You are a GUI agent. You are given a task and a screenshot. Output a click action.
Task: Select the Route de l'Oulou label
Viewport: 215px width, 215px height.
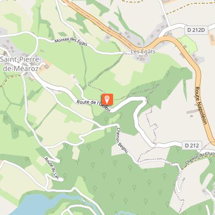pos(94,106)
